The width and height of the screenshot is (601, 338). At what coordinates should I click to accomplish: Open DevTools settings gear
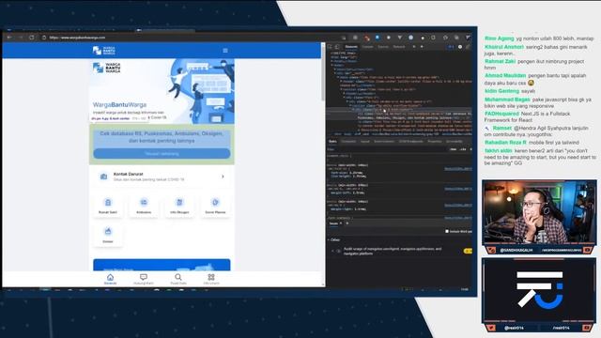[460, 47]
